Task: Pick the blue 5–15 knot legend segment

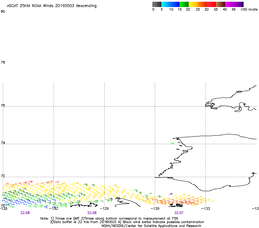Action: (170, 4)
